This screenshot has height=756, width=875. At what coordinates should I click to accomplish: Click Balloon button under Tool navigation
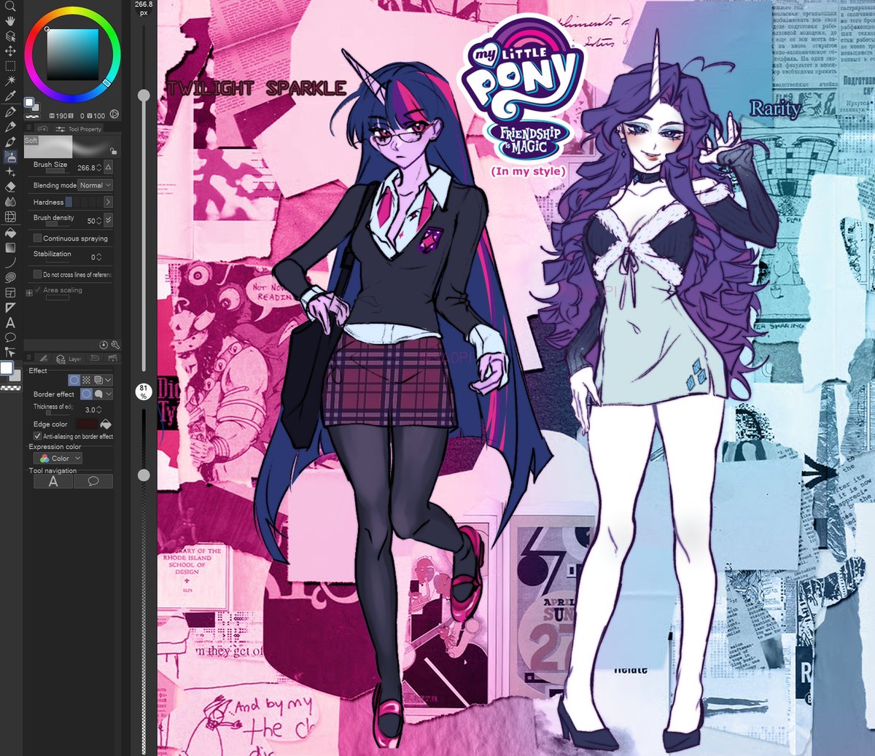coord(93,481)
